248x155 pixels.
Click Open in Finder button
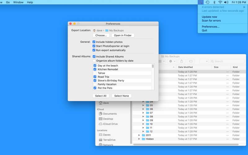point(123,35)
